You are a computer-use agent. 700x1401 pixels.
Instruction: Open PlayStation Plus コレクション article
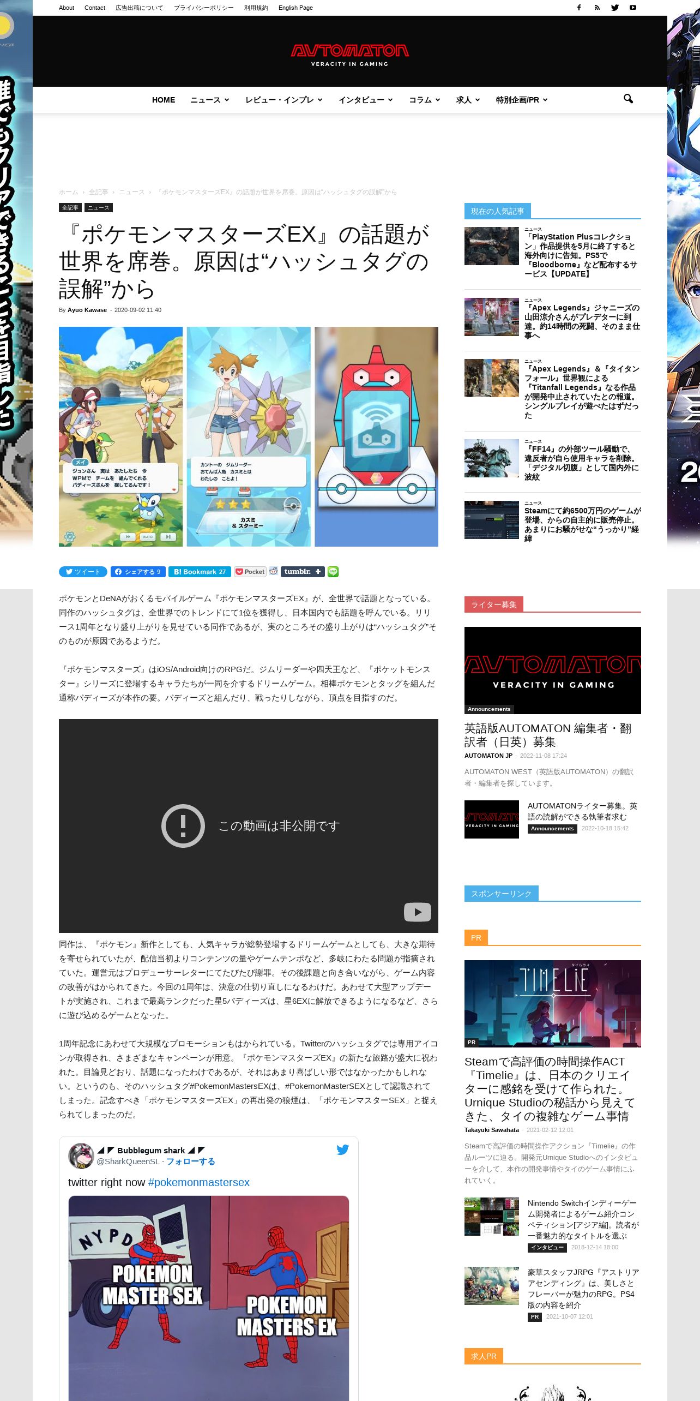coord(581,255)
